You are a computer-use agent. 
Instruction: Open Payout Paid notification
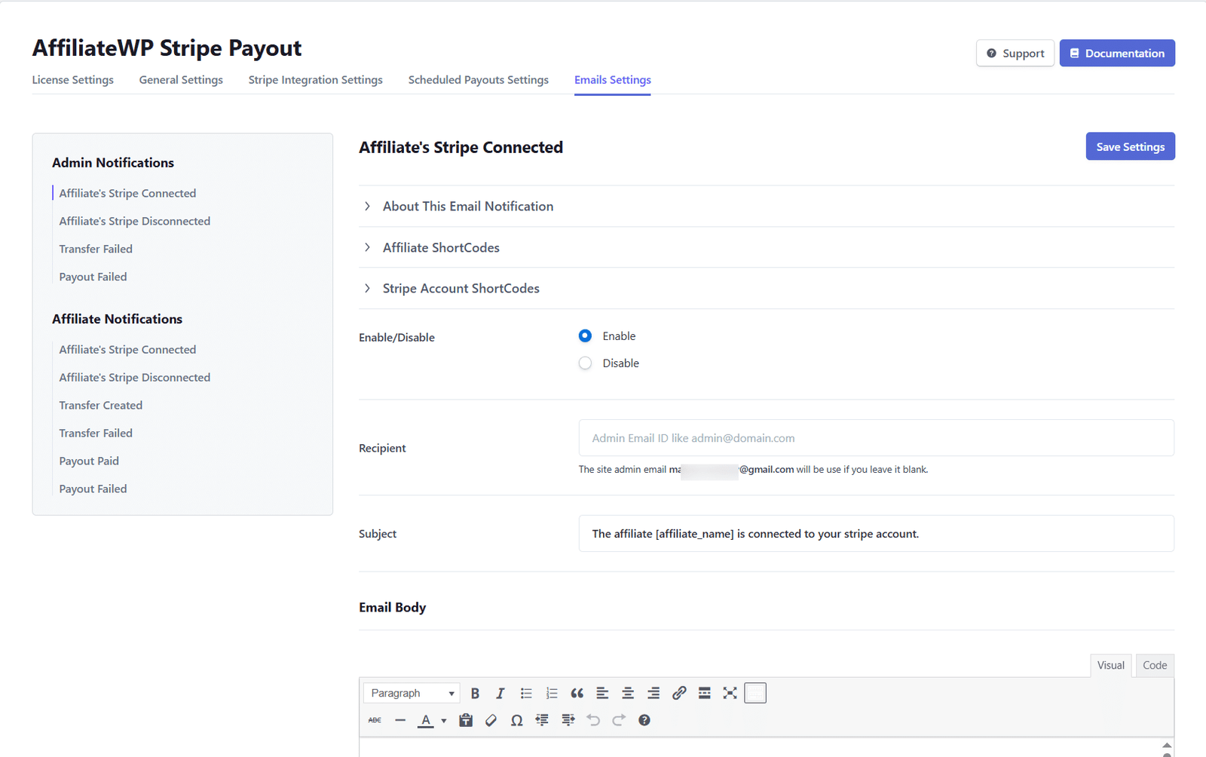click(89, 461)
